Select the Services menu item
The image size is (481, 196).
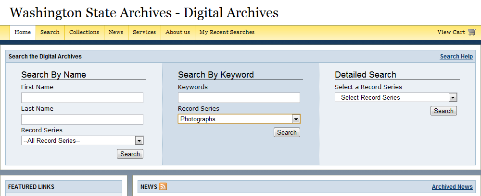coord(144,32)
